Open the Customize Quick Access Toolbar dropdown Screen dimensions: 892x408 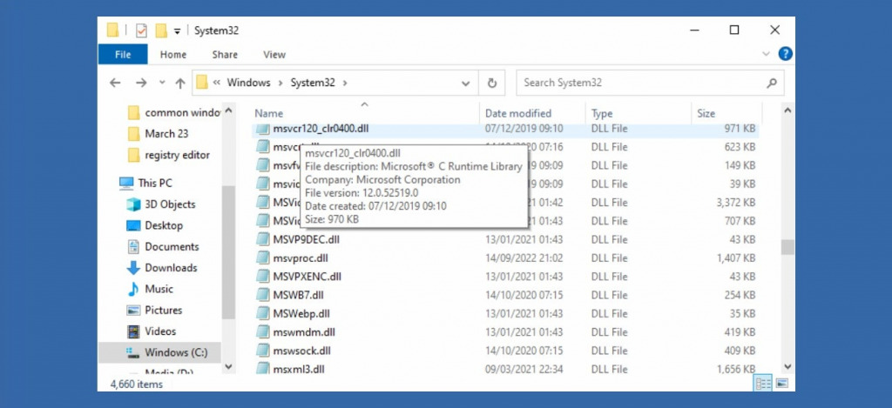[177, 31]
